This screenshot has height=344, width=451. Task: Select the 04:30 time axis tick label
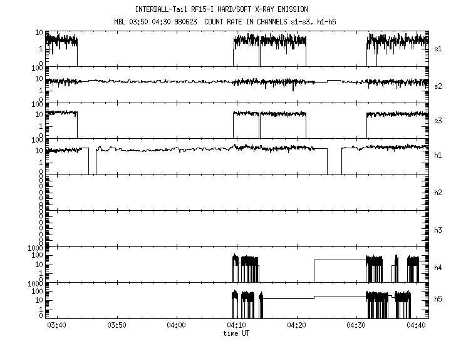click(356, 326)
